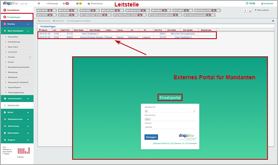
Task: Click the filter funnel icon
Action: (x=245, y=10)
